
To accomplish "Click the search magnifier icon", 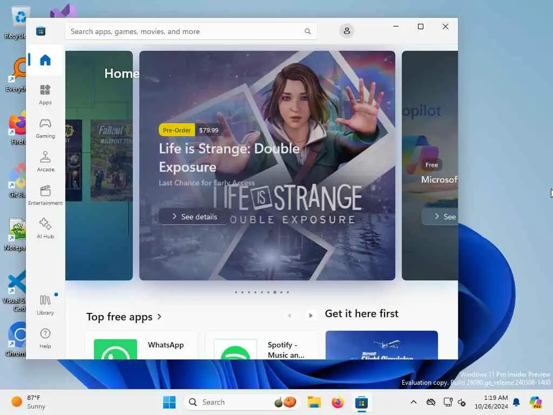I will tap(307, 31).
